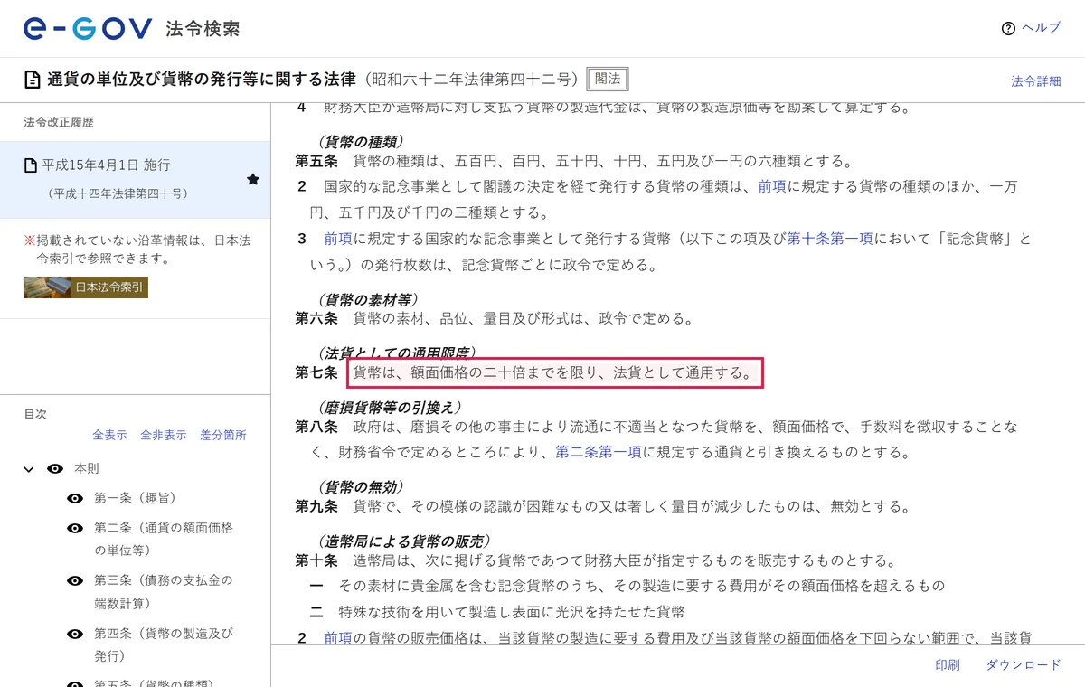Follow the 前項 link in 第十条 paragraph 2
Screen dimensions: 1085x687
point(338,638)
